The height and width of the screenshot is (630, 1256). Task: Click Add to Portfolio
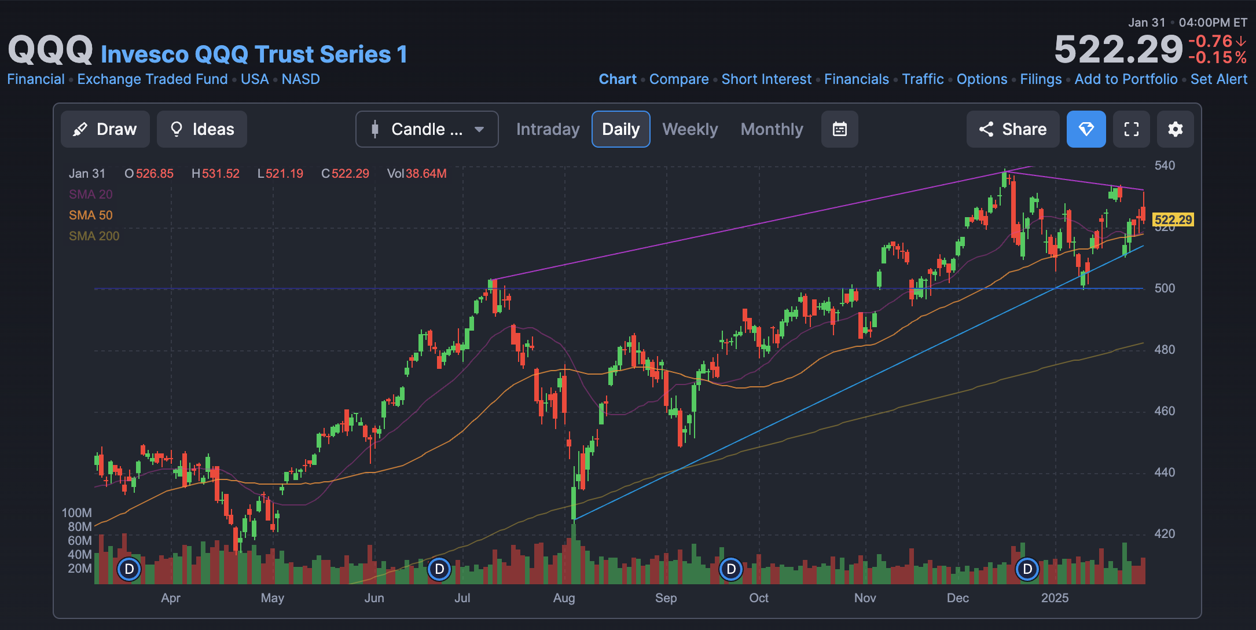[x=1126, y=79]
